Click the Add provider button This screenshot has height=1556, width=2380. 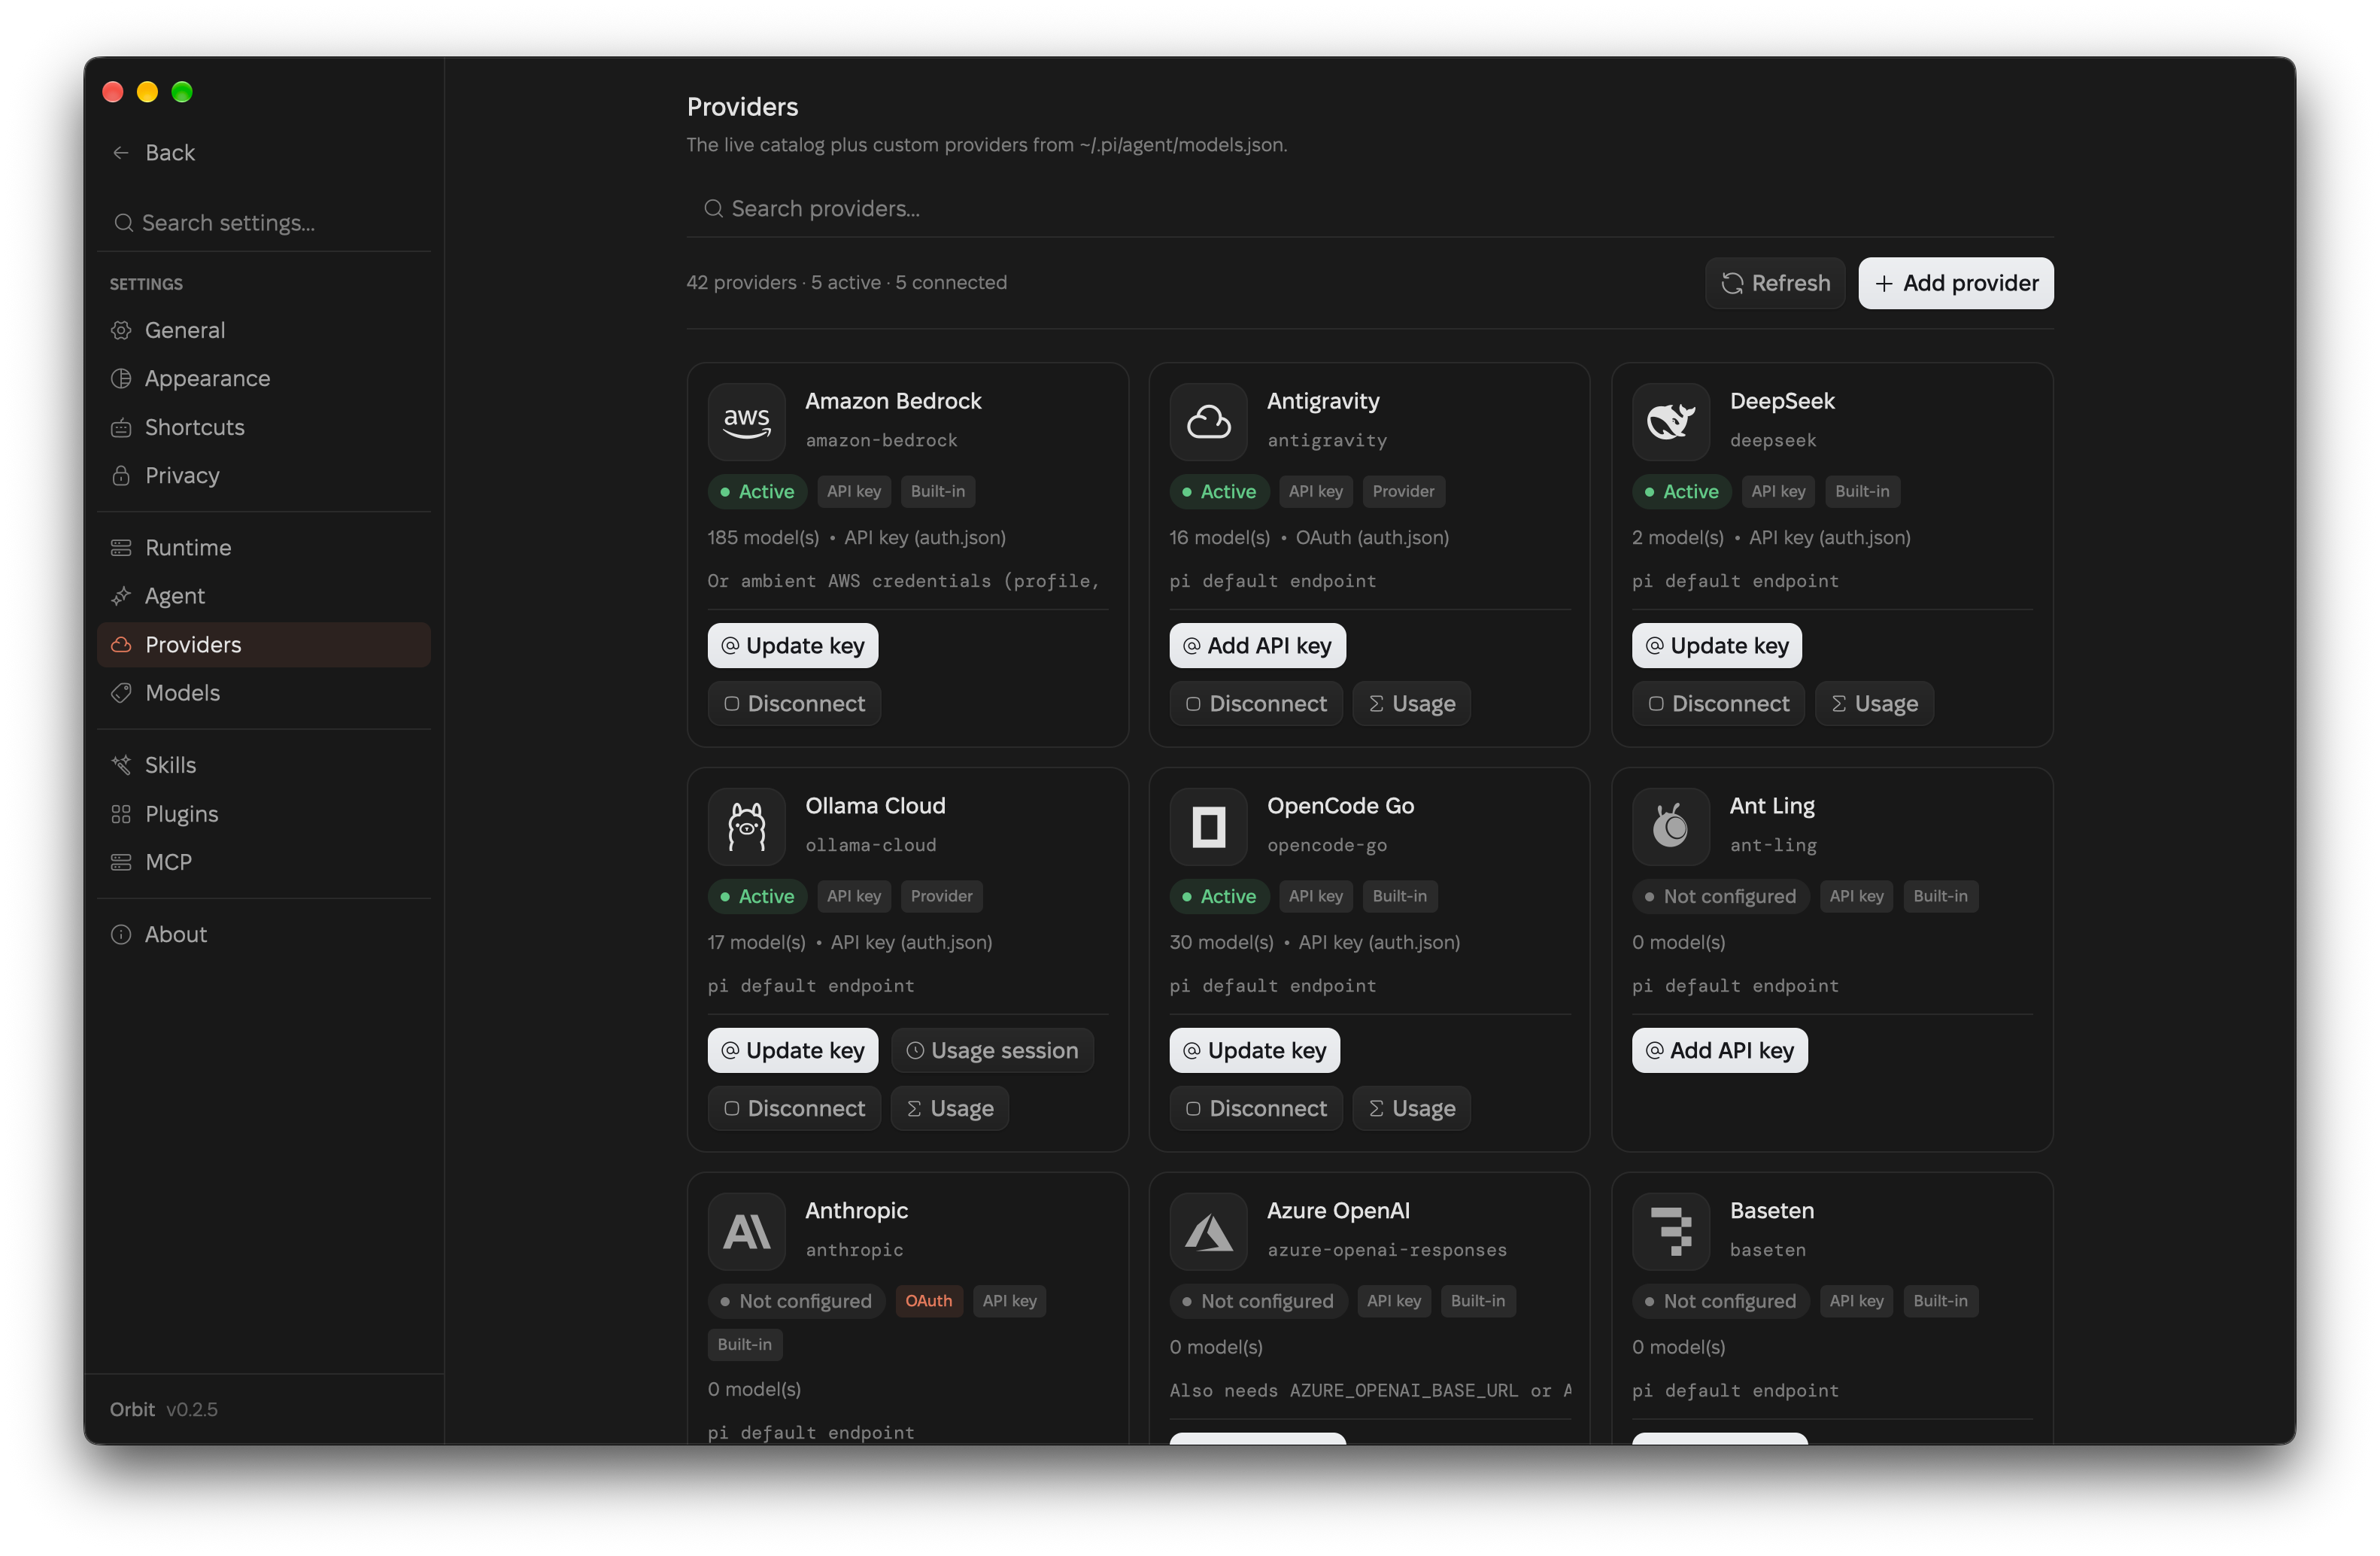pyautogui.click(x=1955, y=283)
